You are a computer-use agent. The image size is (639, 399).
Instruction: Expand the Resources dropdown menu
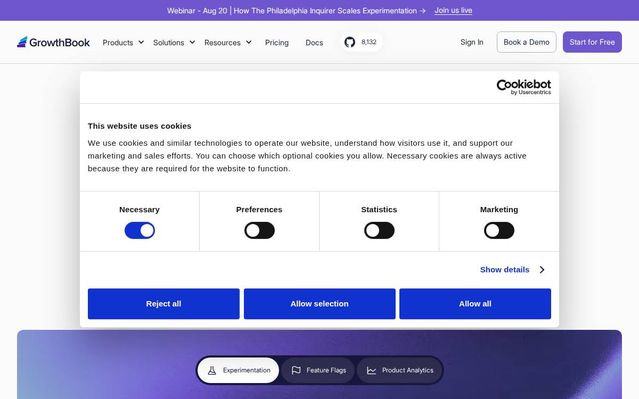228,42
